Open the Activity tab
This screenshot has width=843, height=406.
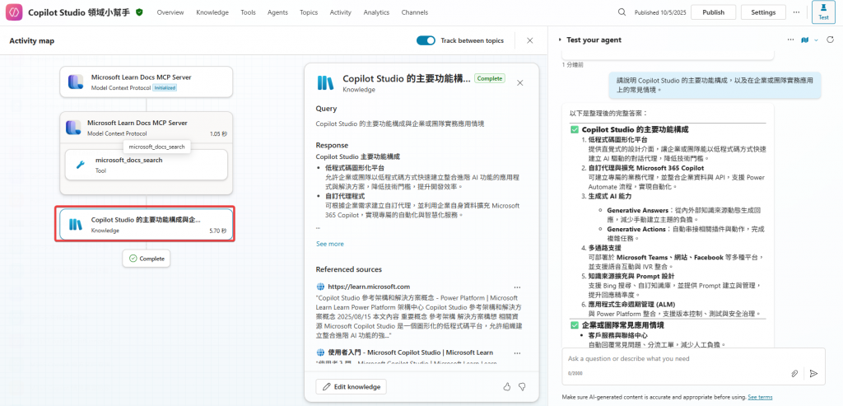pos(340,12)
